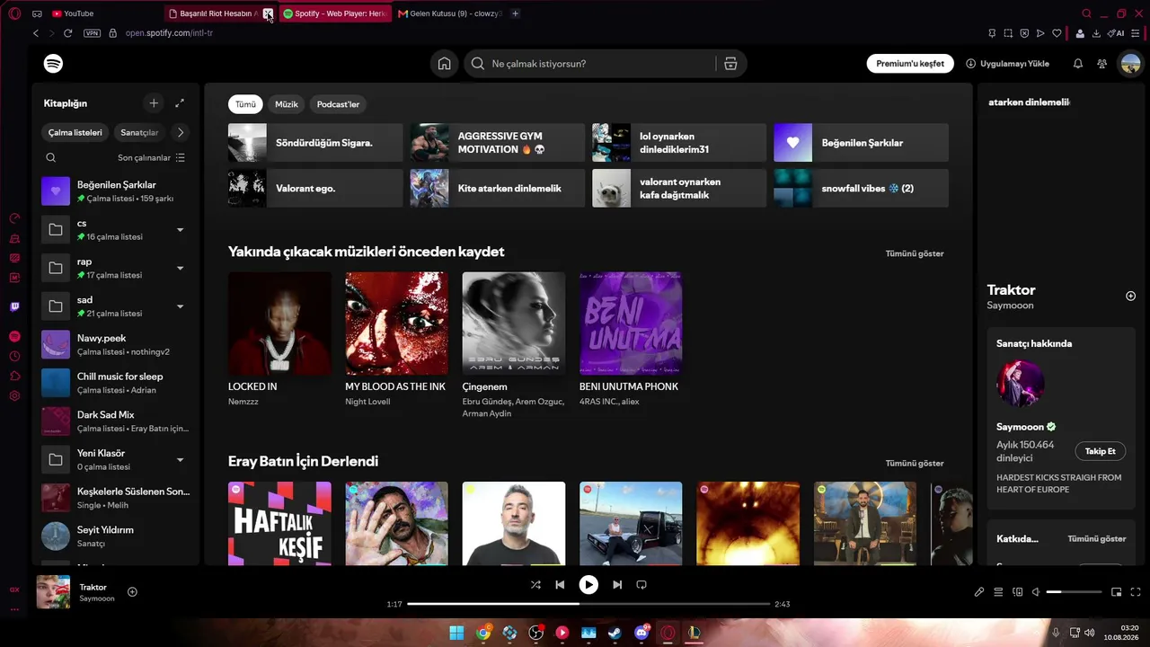Toggle repeat mode
Screen dimensions: 1150x647
[641, 585]
